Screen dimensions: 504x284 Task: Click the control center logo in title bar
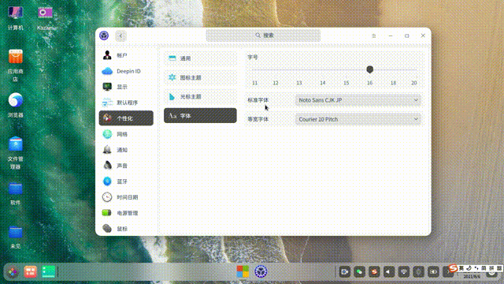tap(104, 35)
